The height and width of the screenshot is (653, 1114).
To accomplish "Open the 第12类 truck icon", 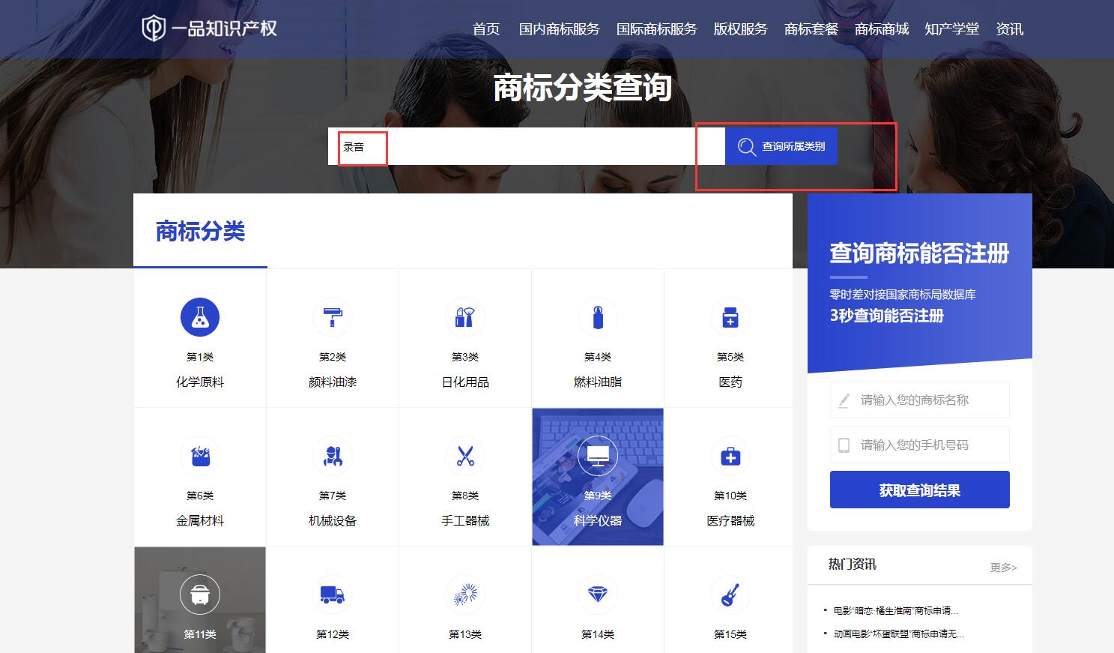I will click(333, 595).
